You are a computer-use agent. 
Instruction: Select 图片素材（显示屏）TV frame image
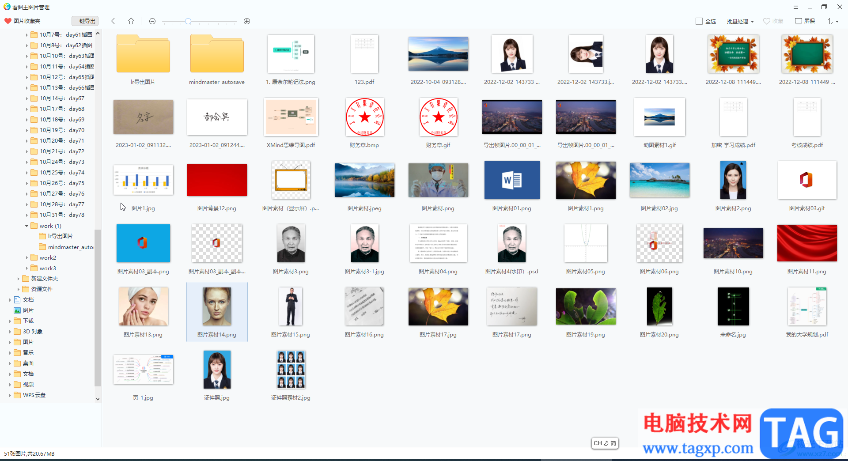point(291,180)
